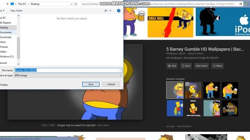Open the Chill Will yellow wallpaper thumbnail
This screenshot has width=250, height=140.
click(x=170, y=23)
